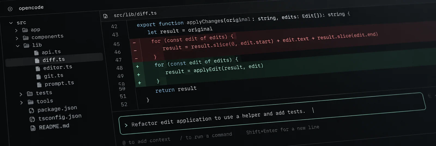
Task: Click the 'let result = original' code line
Action: point(180,31)
